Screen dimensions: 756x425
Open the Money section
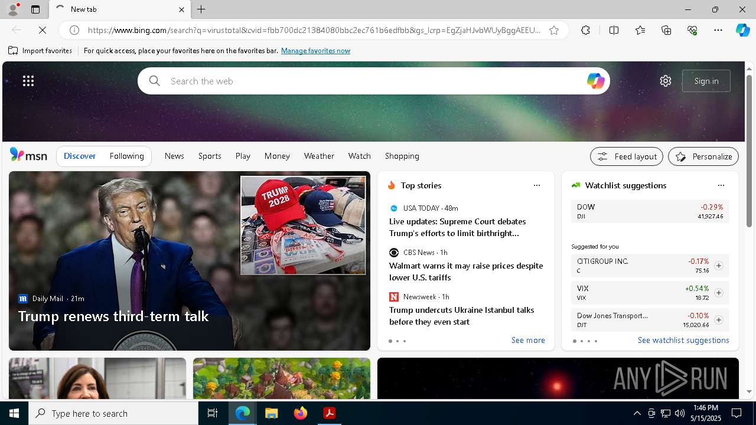click(x=277, y=156)
